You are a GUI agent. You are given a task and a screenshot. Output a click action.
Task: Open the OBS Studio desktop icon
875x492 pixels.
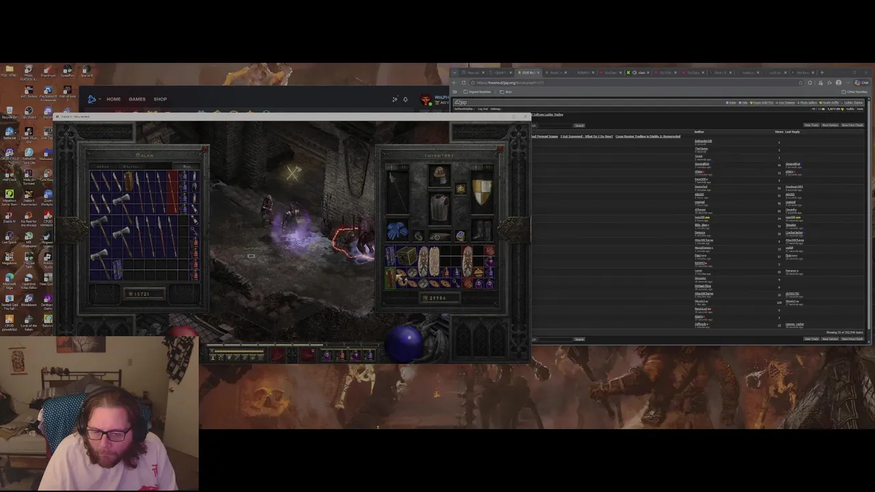29,112
